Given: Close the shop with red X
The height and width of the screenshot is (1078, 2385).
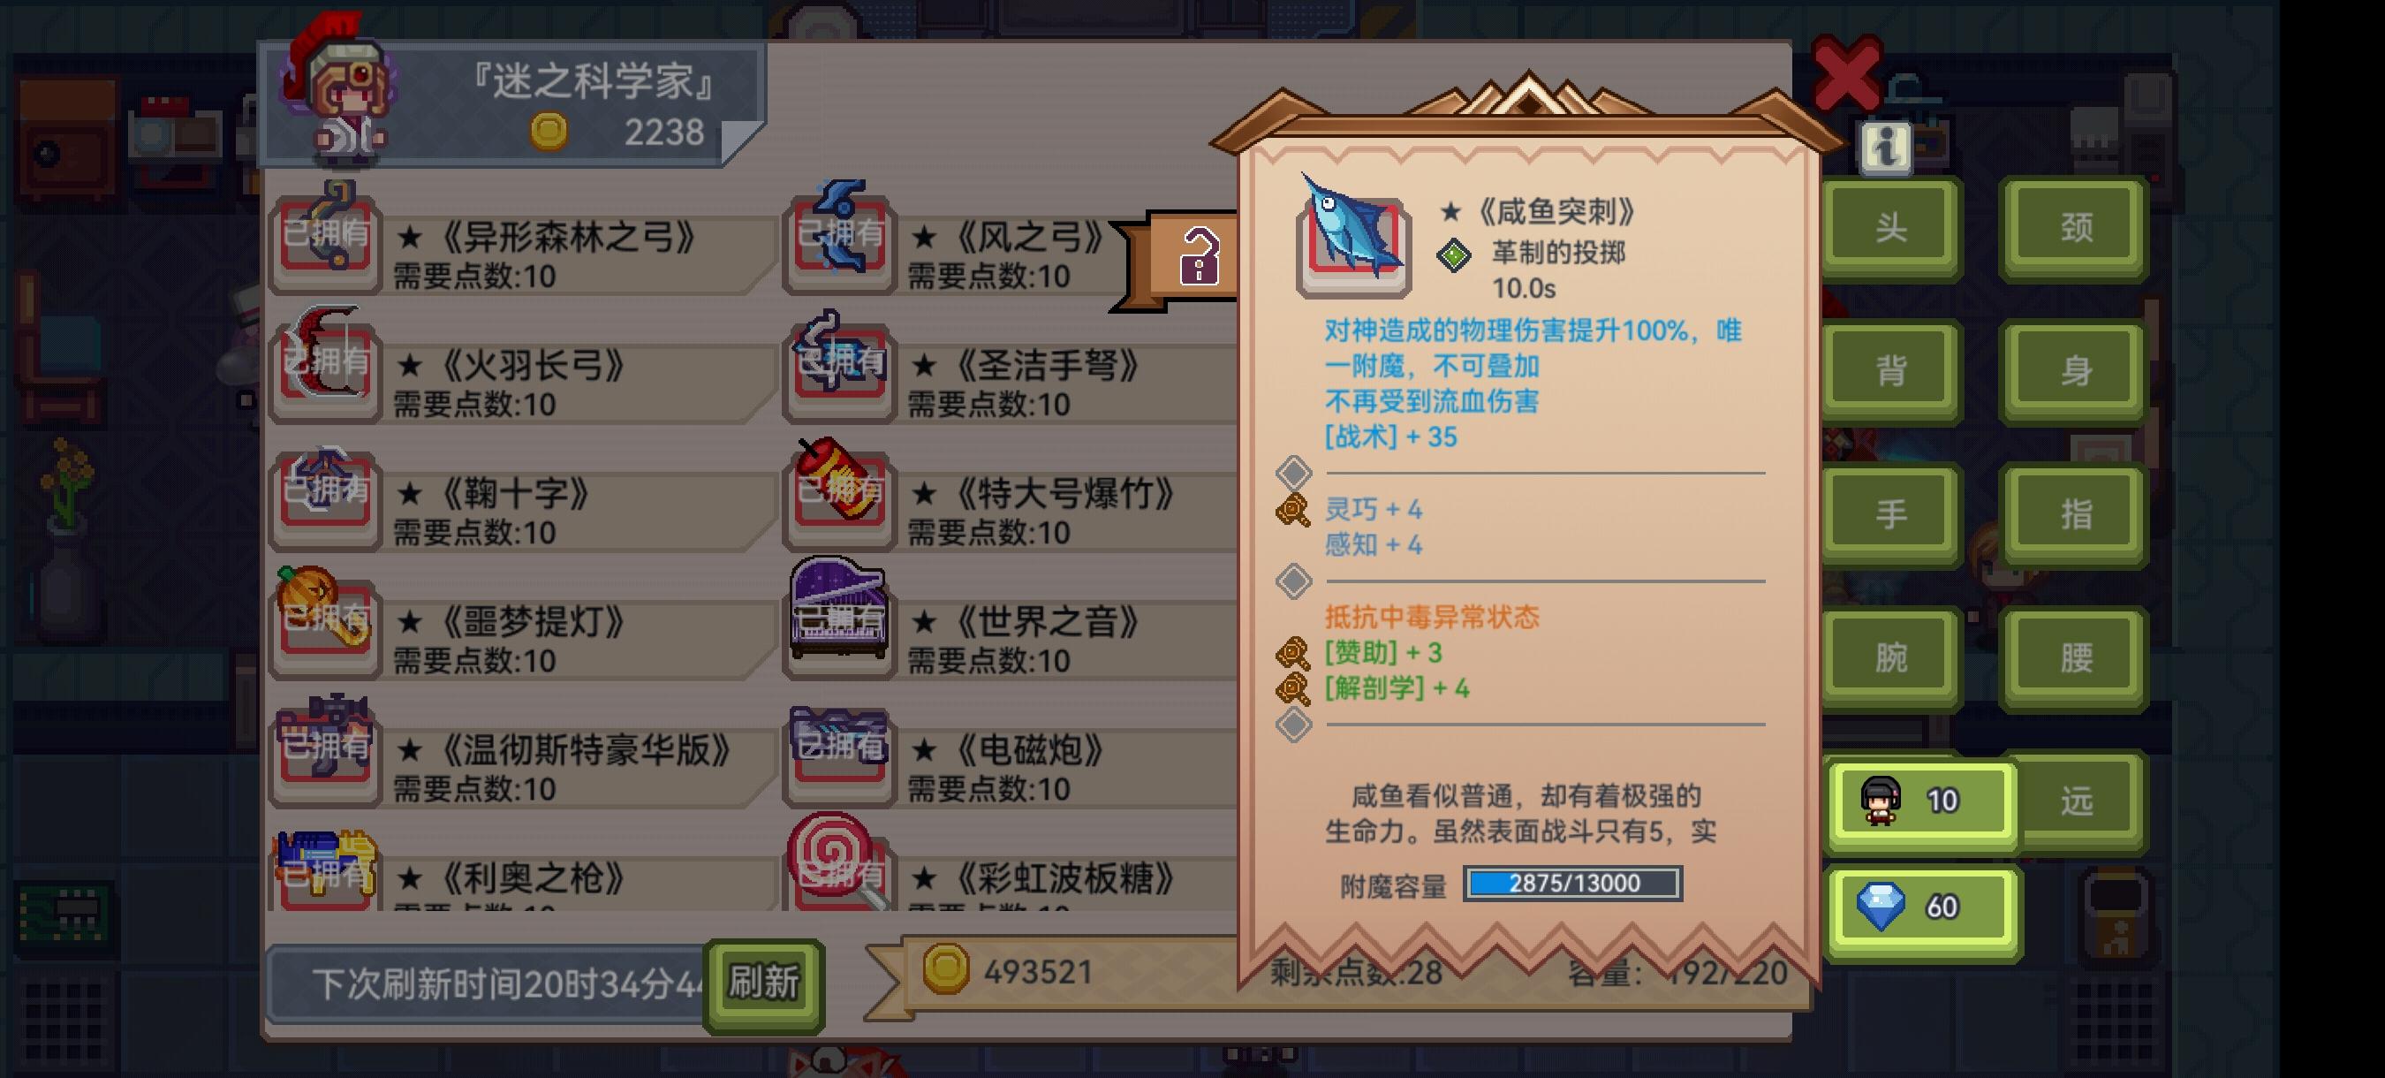Looking at the screenshot, I should tap(1845, 74).
